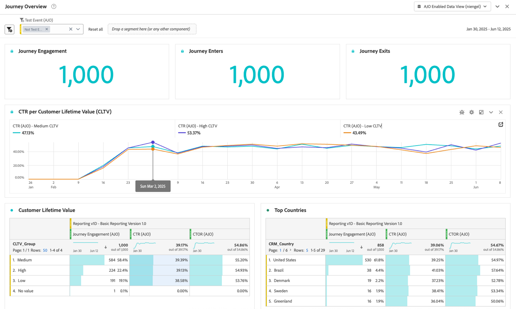Open the export icon inside the CTR chart

[x=501, y=124]
